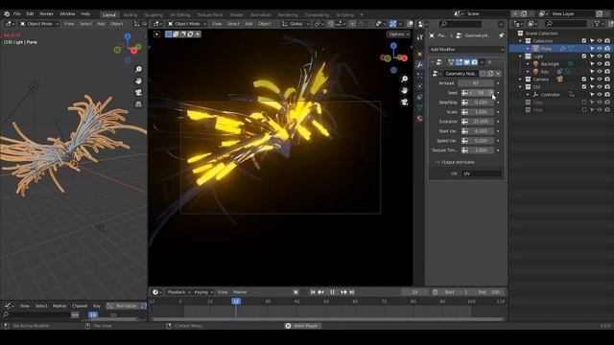Open the Add Modifier dropdown
Image resolution: width=614 pixels, height=345 pixels.
tap(467, 49)
